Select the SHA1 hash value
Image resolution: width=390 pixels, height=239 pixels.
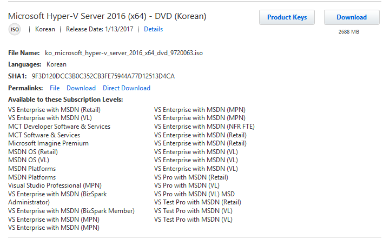tap(103, 76)
